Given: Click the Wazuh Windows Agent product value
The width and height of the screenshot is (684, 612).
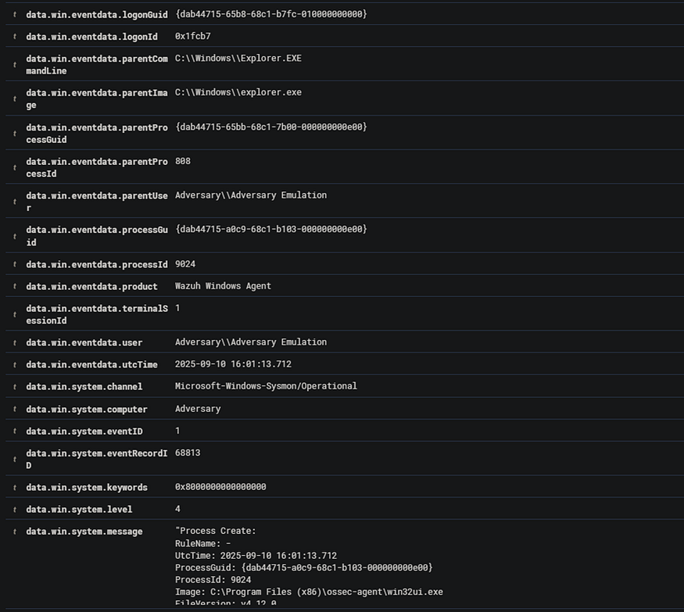Looking at the screenshot, I should point(223,286).
